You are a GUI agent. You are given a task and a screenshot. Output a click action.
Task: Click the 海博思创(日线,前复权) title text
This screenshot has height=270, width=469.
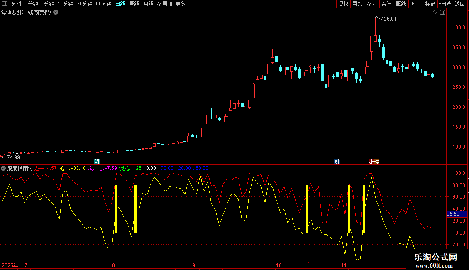tap(26, 12)
